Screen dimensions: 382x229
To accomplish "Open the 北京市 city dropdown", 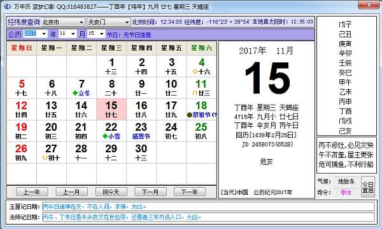I will 63,22.
